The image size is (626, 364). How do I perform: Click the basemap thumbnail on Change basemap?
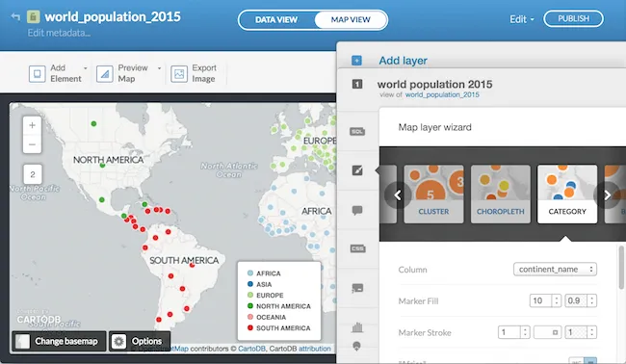tap(23, 341)
